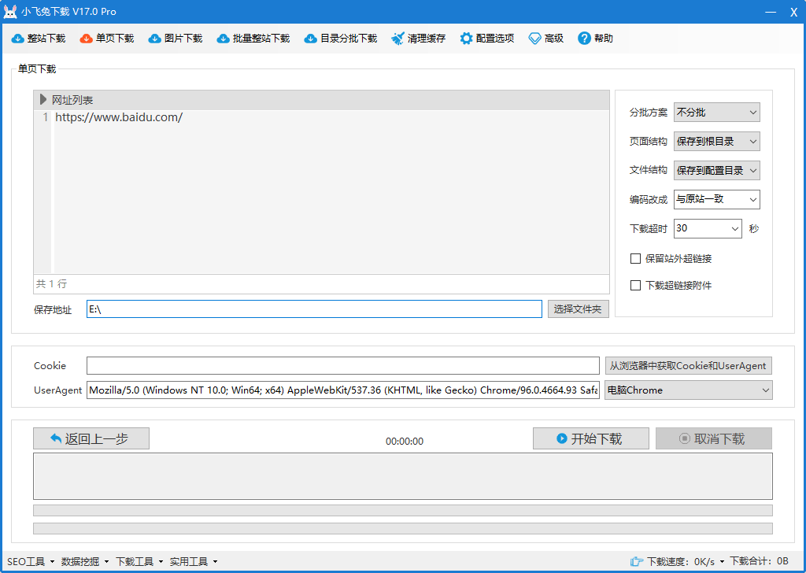Click the Cookie input field

[x=342, y=366]
